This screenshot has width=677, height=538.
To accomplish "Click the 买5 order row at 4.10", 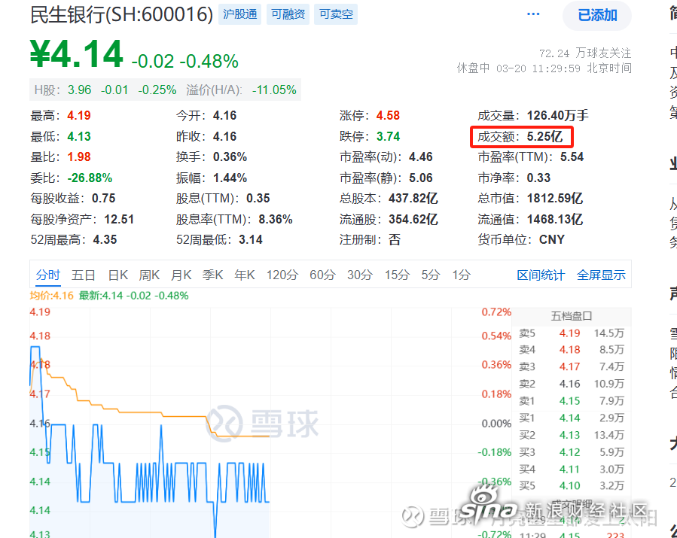I will click(572, 486).
